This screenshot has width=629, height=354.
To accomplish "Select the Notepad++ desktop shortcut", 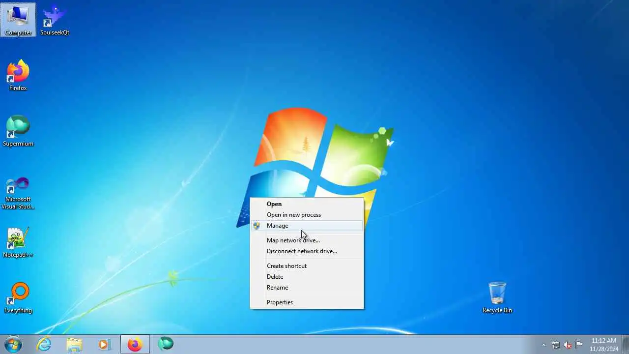I will point(18,242).
